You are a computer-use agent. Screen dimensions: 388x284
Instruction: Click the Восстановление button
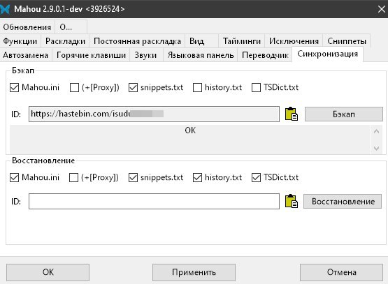pos(343,201)
